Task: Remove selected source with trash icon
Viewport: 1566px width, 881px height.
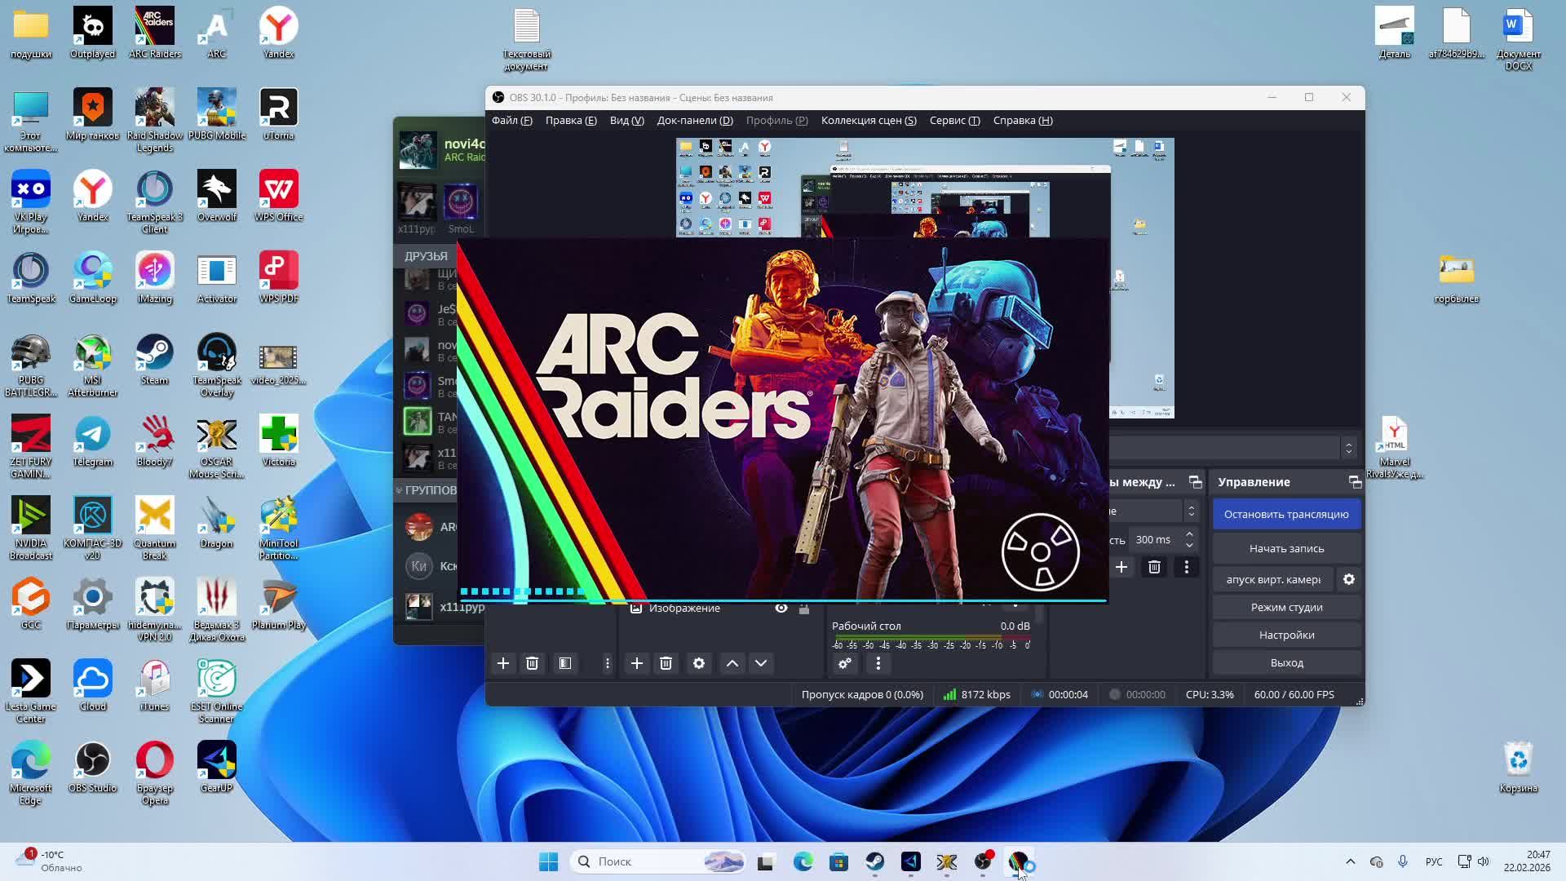Action: pyautogui.click(x=666, y=664)
